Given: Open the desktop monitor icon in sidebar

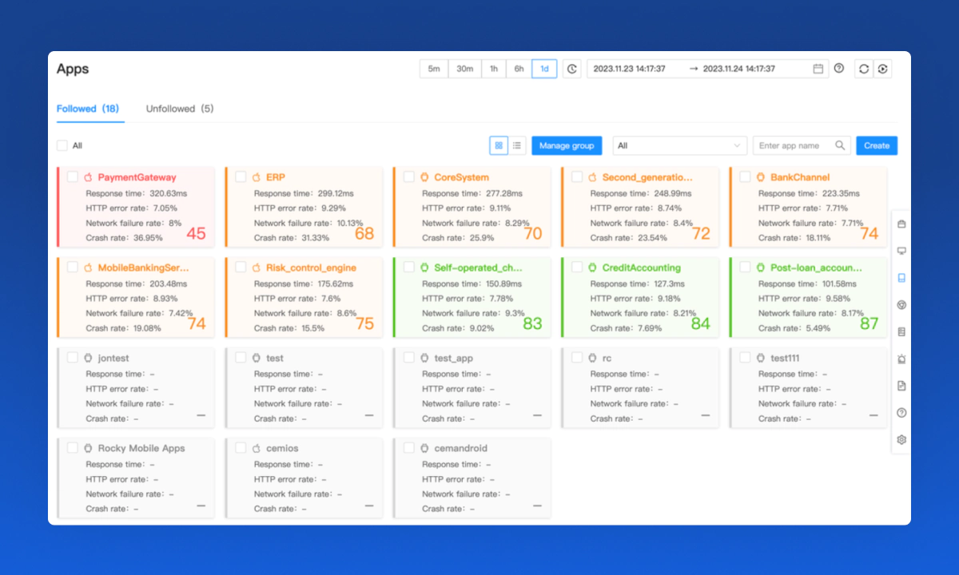Looking at the screenshot, I should (x=901, y=251).
